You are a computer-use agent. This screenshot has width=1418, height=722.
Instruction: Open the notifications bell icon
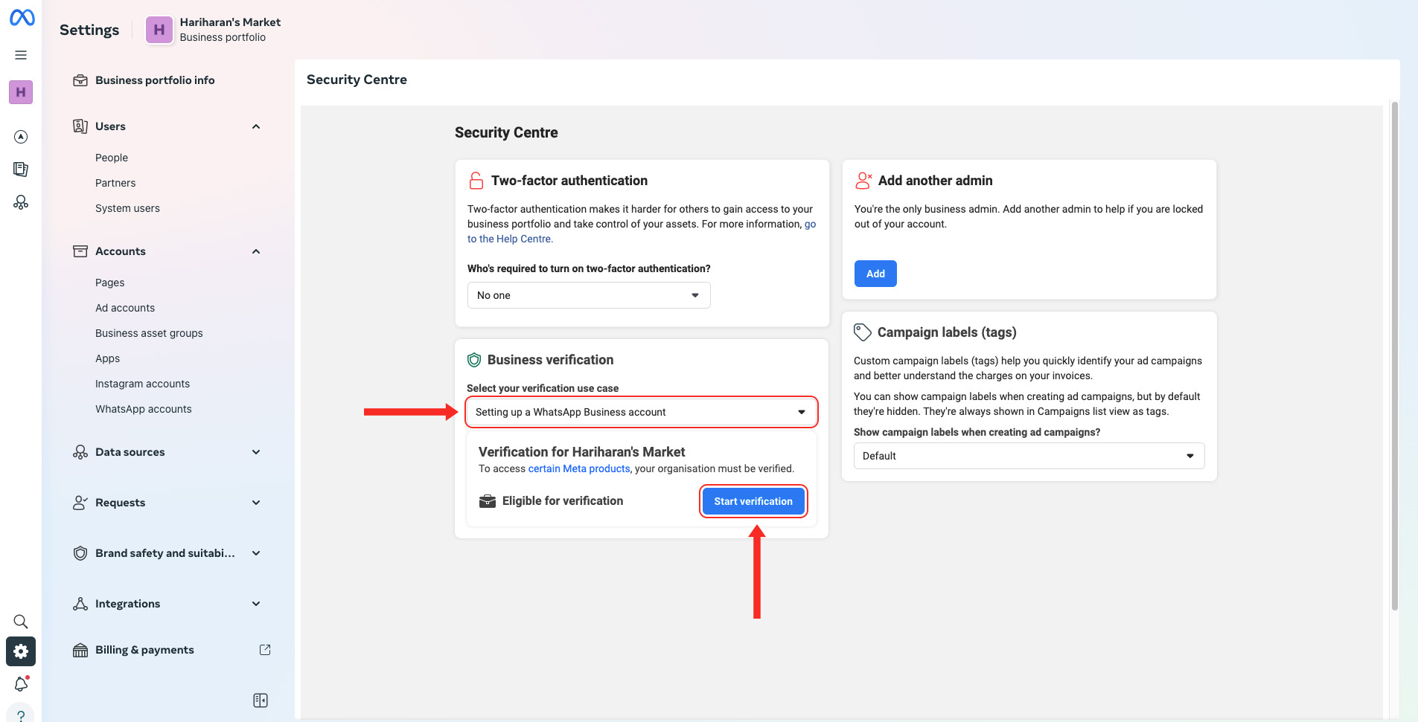coord(21,683)
